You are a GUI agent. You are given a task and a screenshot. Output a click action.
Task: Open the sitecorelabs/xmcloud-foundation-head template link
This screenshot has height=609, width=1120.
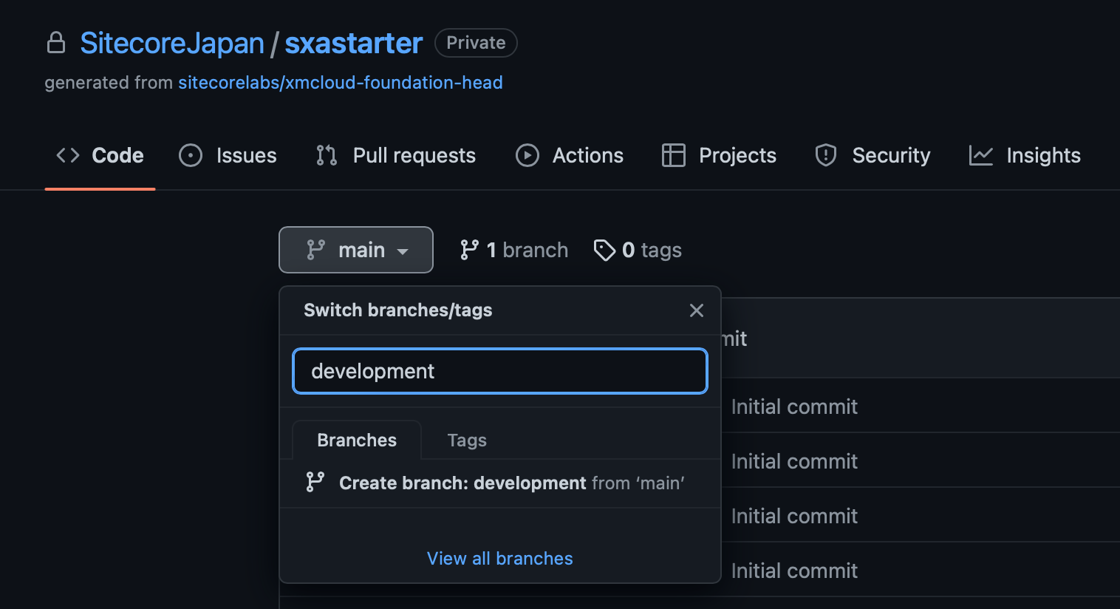[x=341, y=82]
